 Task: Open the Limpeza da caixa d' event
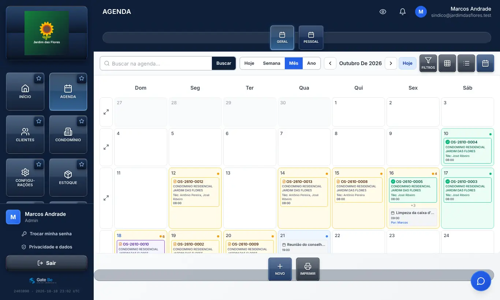click(x=413, y=217)
